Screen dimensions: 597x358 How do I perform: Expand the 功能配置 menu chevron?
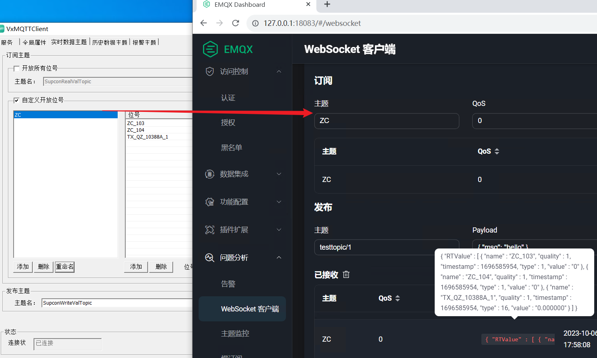pos(279,202)
